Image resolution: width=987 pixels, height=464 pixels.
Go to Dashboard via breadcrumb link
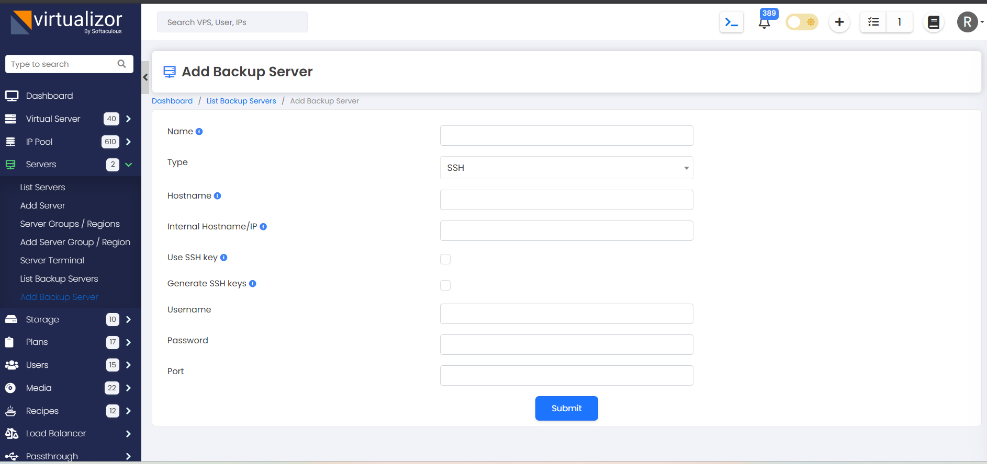[x=172, y=101]
